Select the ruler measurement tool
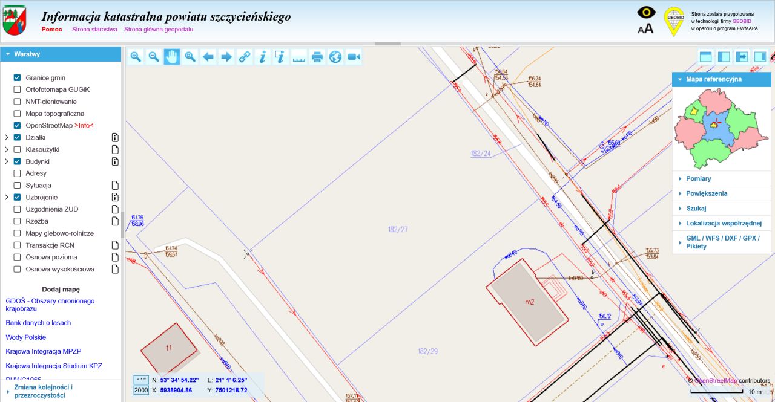Screen dimensions: 775x402 pos(298,57)
